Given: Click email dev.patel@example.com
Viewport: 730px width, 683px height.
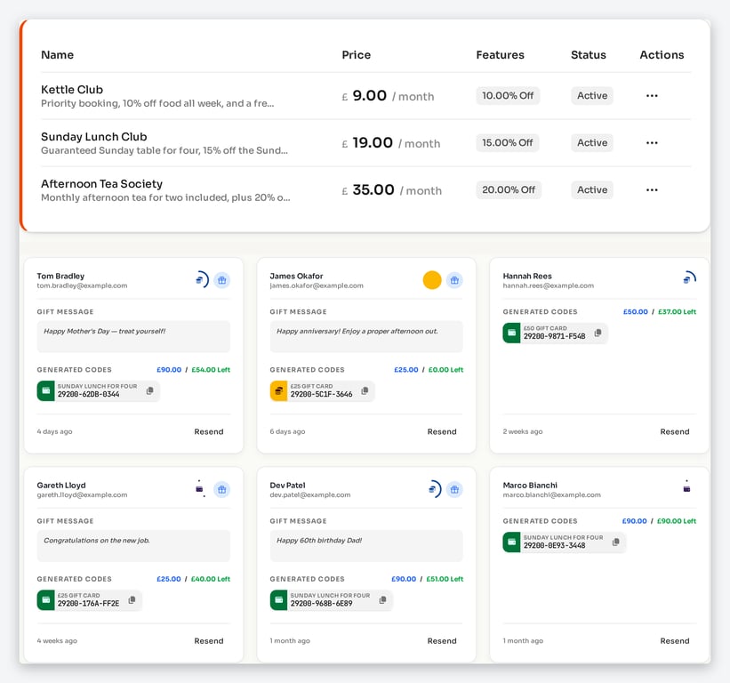Looking at the screenshot, I should coord(310,494).
